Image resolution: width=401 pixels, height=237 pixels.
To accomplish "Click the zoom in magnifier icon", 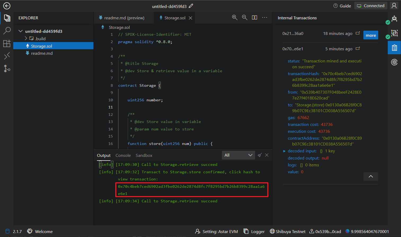I will pyautogui.click(x=235, y=17).
